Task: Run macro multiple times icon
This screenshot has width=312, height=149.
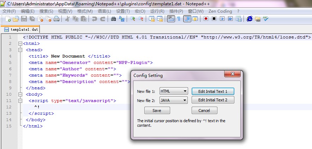Action: point(230,19)
